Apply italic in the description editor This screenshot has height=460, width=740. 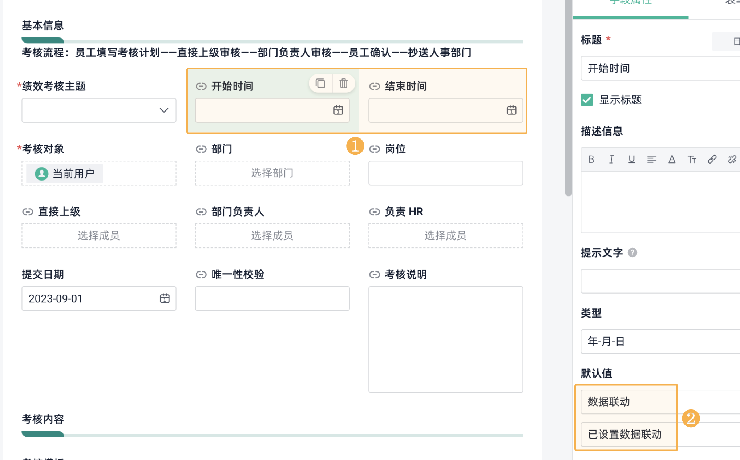click(611, 159)
